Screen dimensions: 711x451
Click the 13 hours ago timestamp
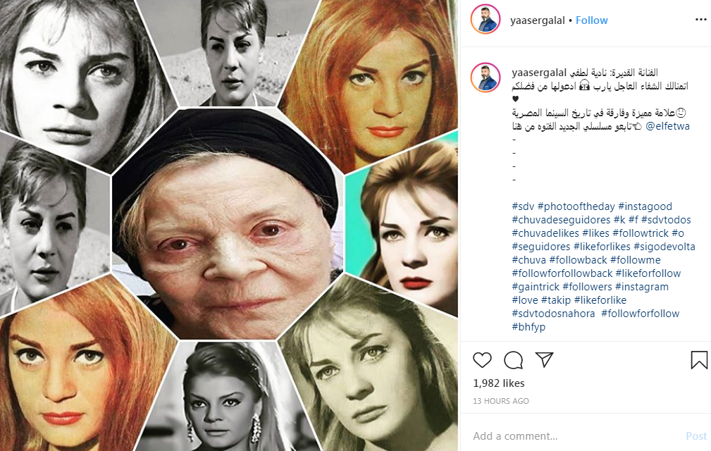click(x=501, y=401)
